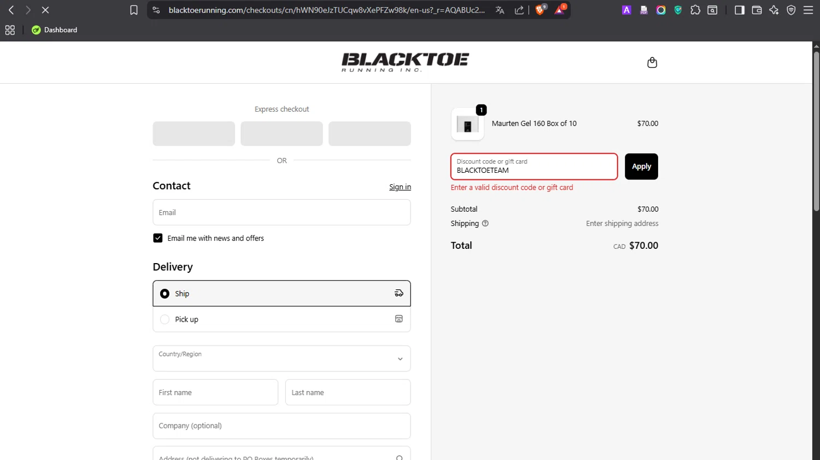Focus the First name field
This screenshot has height=460, width=820.
click(215, 392)
